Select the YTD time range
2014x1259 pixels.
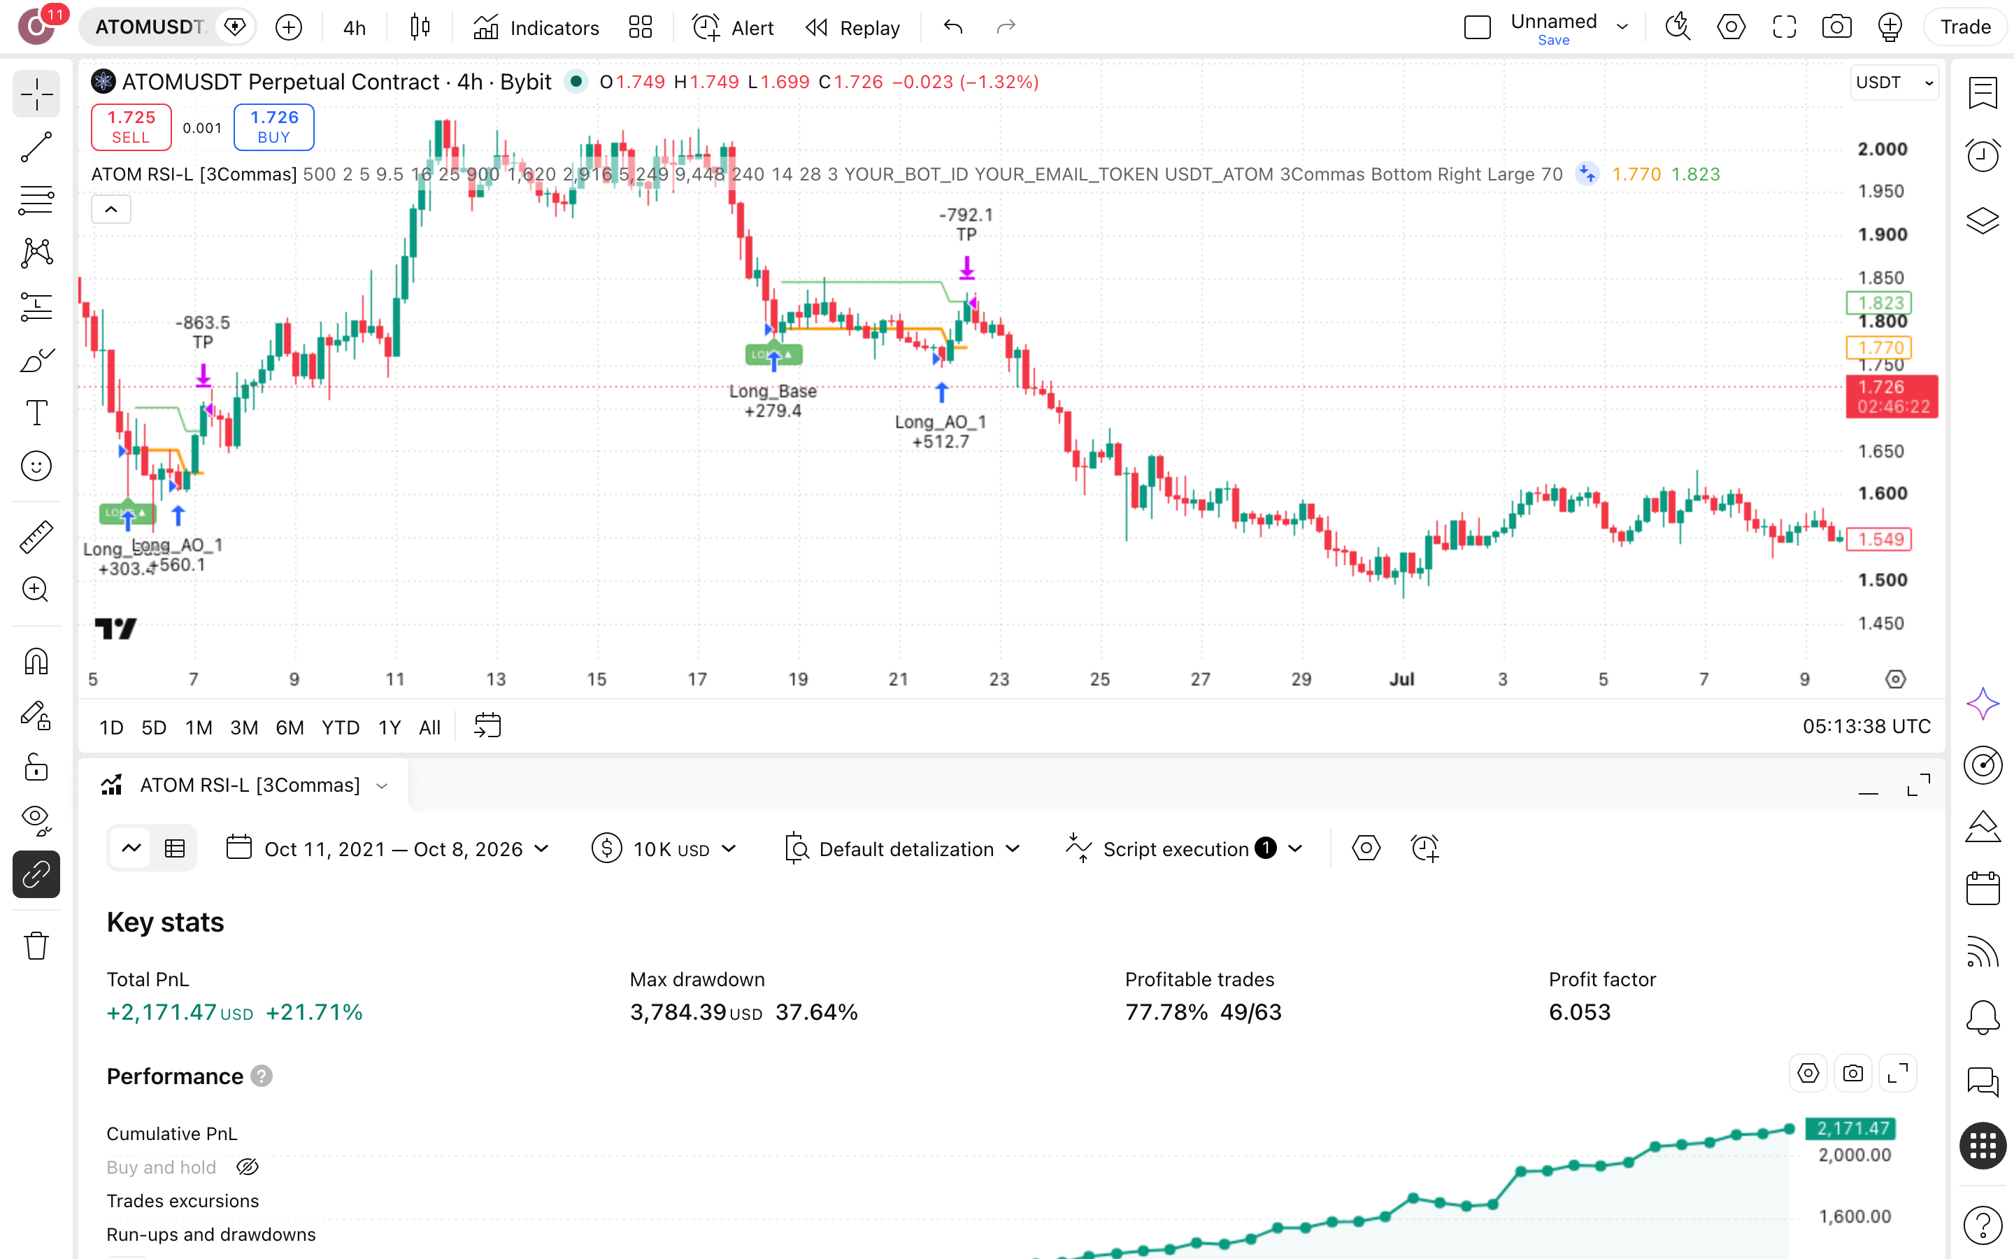[x=341, y=727]
